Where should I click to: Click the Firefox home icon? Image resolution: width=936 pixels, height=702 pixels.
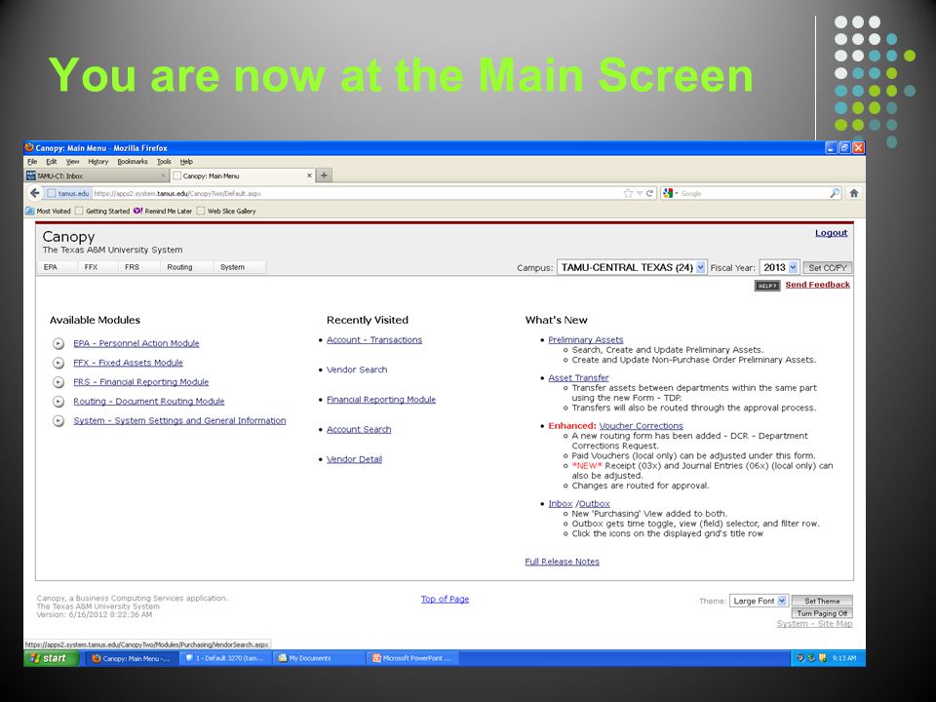pyautogui.click(x=854, y=193)
